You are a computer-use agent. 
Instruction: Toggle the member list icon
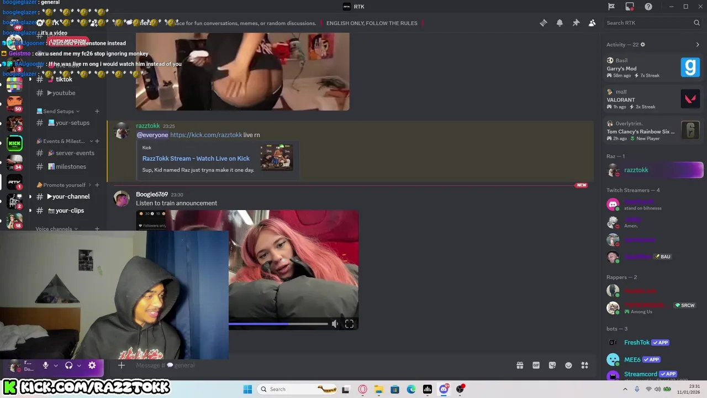tap(592, 23)
